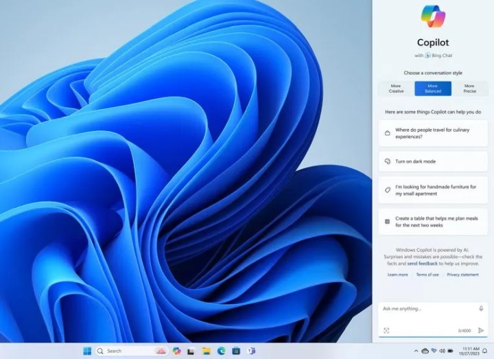Open the notification bell icon
This screenshot has height=359, width=494.
point(485,351)
